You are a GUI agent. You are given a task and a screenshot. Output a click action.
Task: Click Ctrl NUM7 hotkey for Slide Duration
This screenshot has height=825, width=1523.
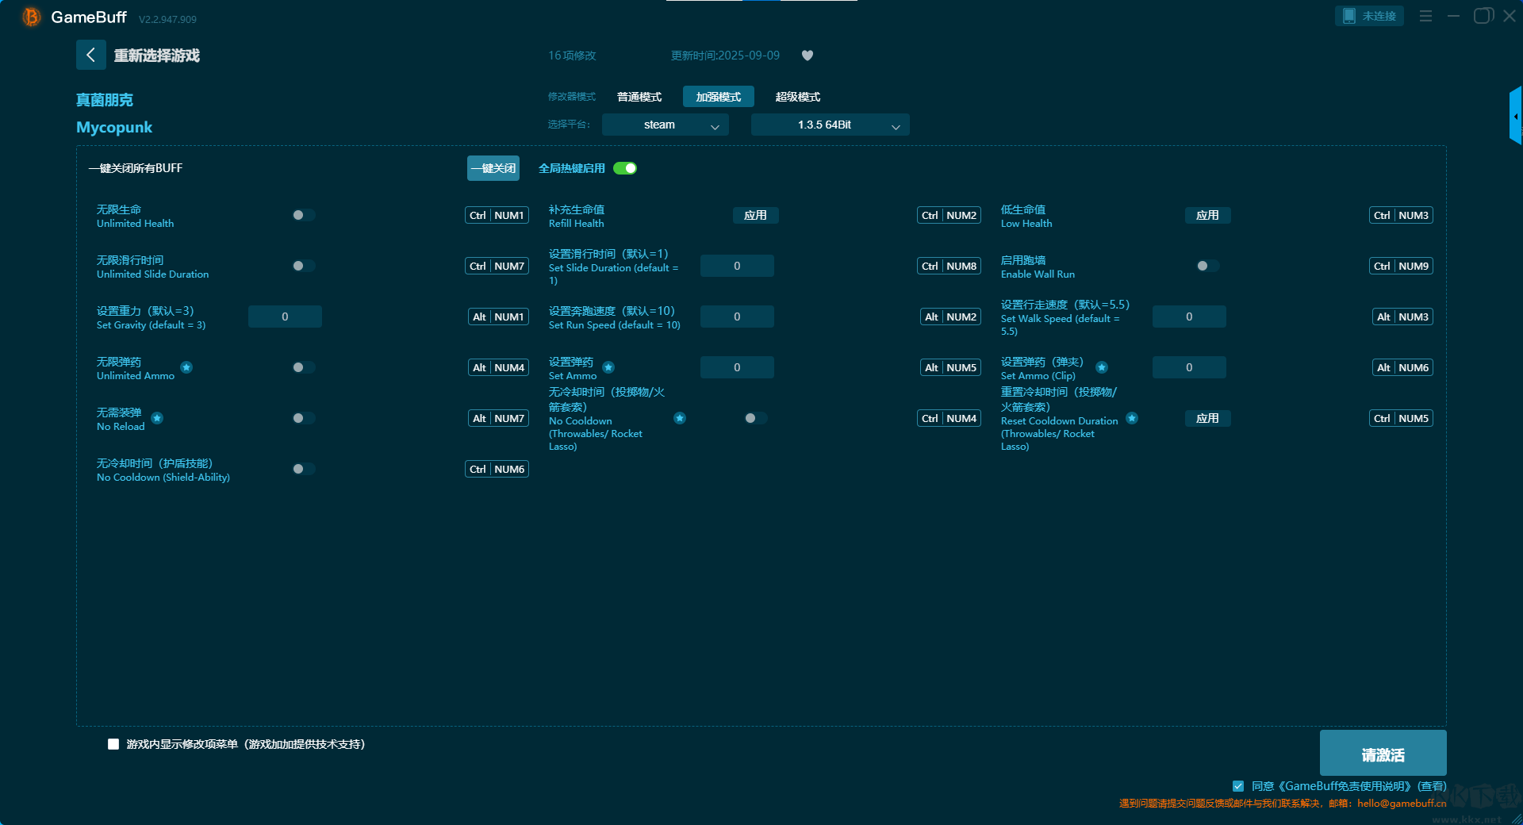(x=497, y=266)
